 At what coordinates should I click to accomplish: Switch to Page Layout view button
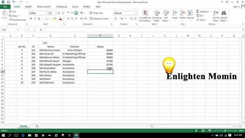coord(203,130)
